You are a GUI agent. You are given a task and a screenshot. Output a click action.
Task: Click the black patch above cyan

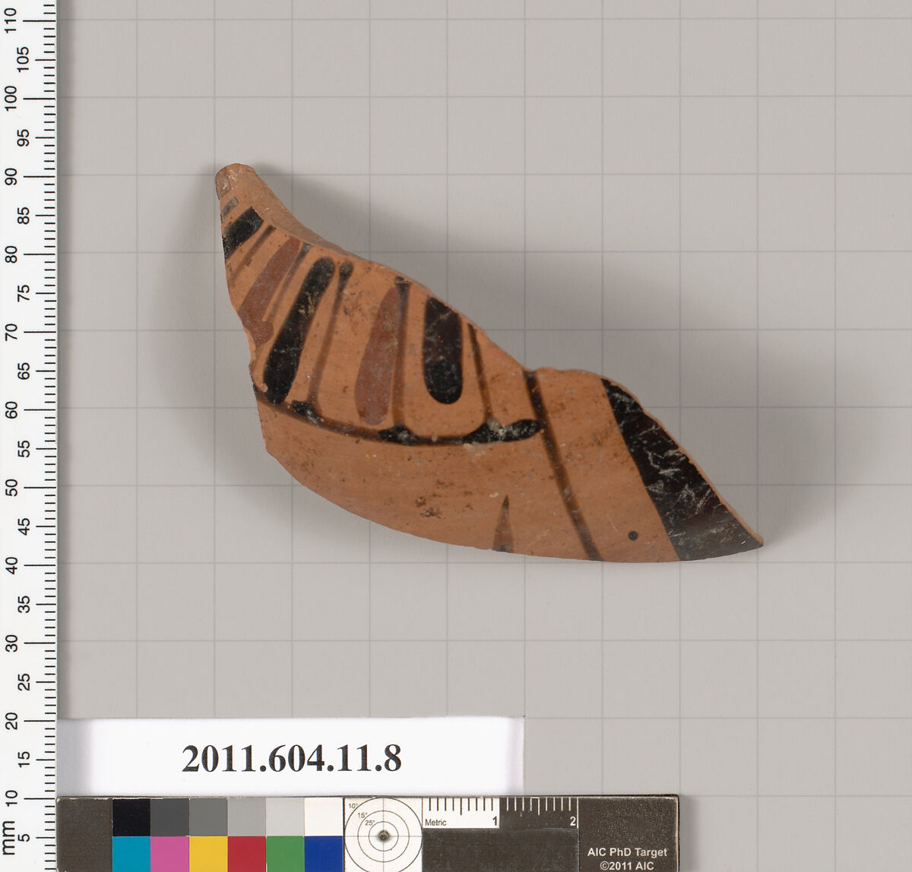(x=131, y=817)
